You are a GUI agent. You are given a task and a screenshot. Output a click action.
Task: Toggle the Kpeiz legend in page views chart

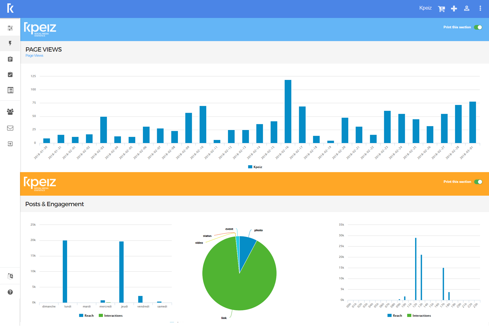pos(255,167)
